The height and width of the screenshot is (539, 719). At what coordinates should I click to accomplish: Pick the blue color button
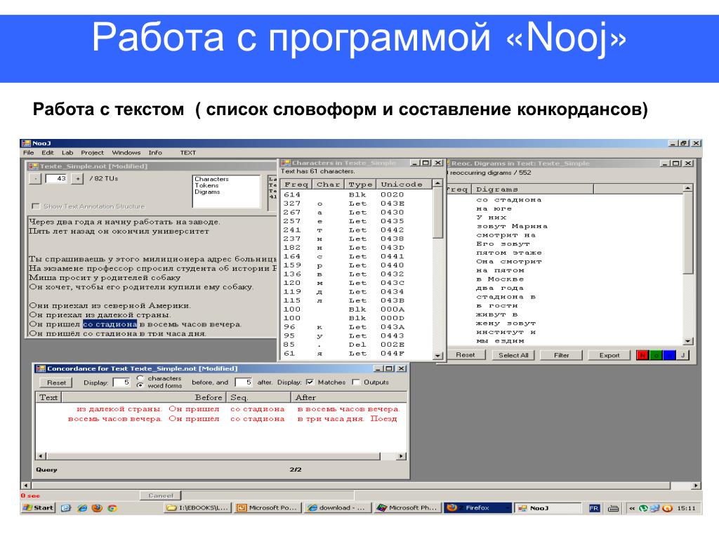(669, 355)
